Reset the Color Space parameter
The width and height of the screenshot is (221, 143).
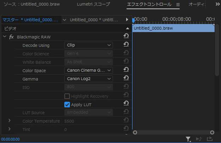coord(126,70)
